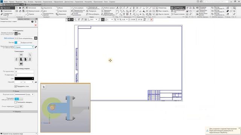Open the Видимые линии style dropdown

click(24, 94)
